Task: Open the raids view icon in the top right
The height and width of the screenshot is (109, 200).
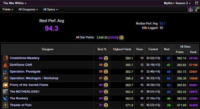Action: (191, 10)
